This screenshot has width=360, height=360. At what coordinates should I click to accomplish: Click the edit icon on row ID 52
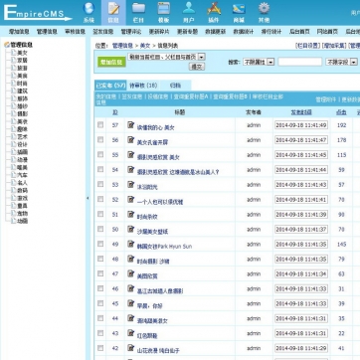[131, 200]
